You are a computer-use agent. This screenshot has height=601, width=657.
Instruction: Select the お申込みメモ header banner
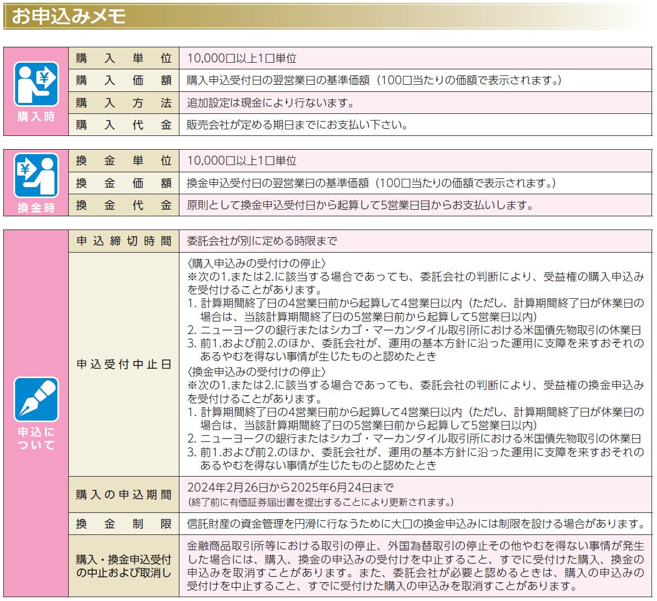click(x=327, y=17)
